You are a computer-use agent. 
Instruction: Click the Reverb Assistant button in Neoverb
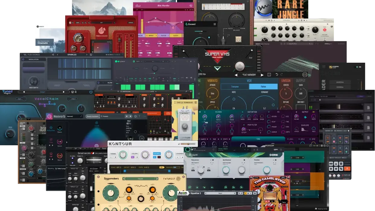[x=92, y=116]
